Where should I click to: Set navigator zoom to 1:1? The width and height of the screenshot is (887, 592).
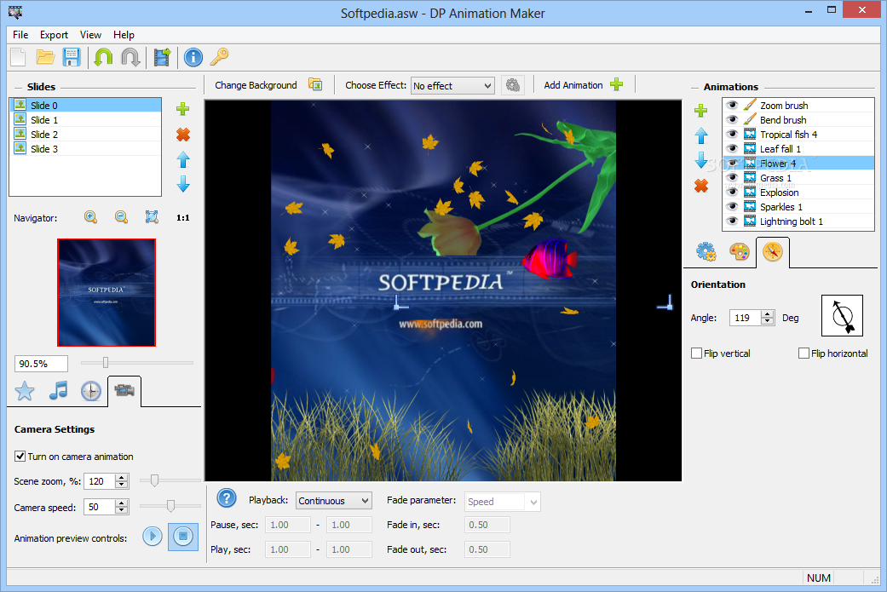pos(182,218)
